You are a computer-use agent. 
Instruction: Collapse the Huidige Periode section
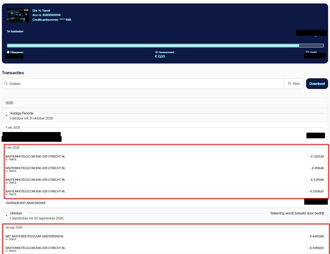[7, 116]
